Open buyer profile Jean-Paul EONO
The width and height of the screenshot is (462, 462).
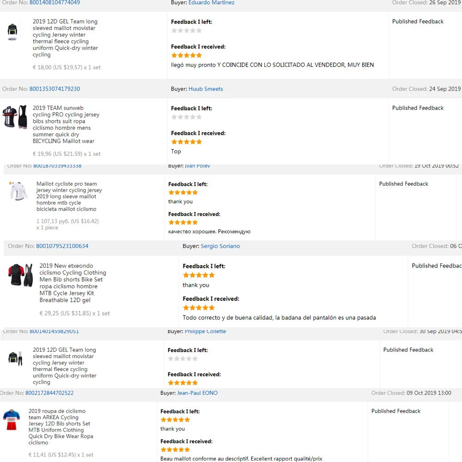pos(197,393)
